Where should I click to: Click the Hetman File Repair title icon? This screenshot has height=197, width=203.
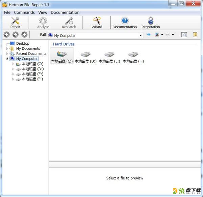tap(5, 5)
